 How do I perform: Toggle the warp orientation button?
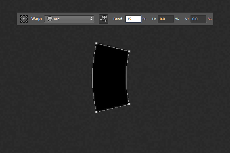[x=103, y=19]
